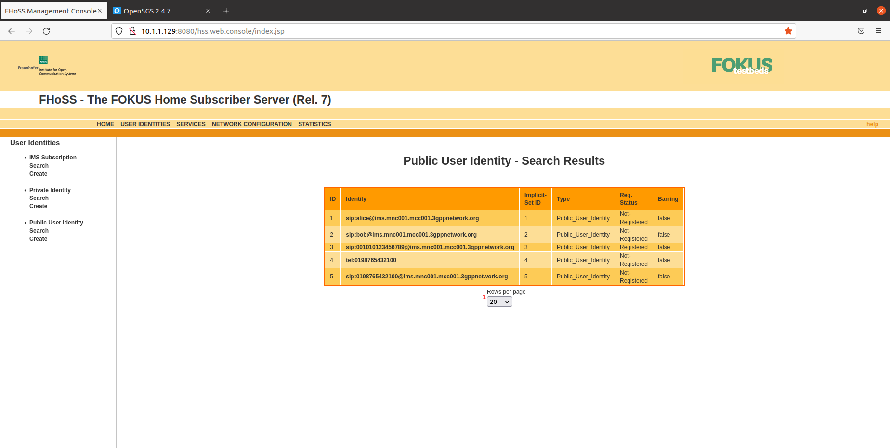Click the reload page icon
The image size is (890, 448).
pyautogui.click(x=46, y=31)
